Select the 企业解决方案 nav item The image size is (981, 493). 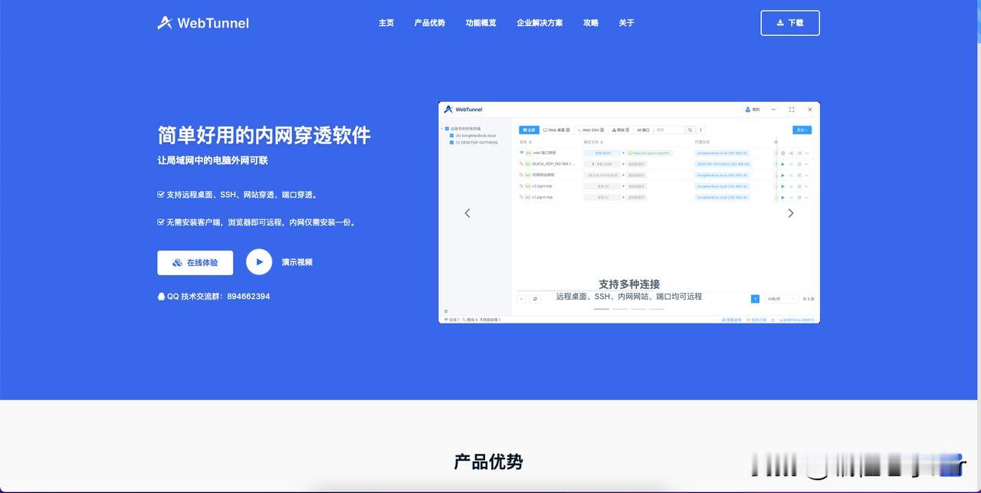pyautogui.click(x=540, y=23)
